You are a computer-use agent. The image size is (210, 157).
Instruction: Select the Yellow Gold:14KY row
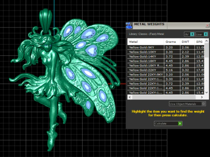(166, 56)
